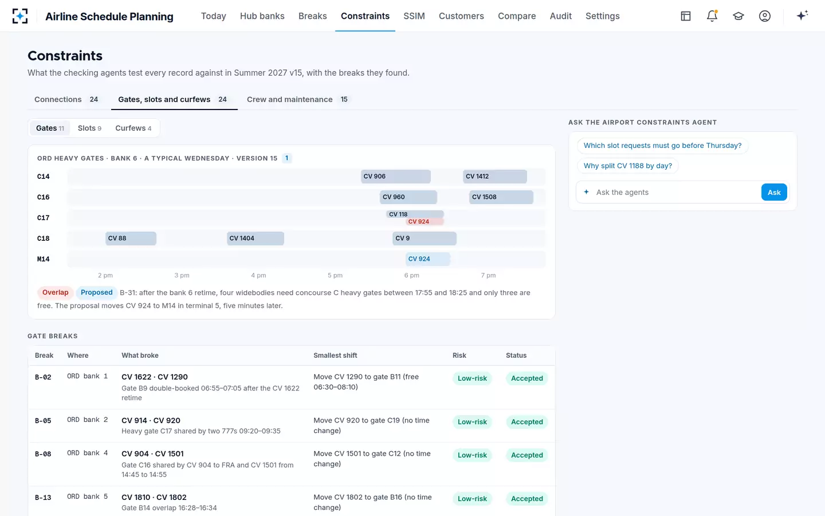Click the M14 gate row label
825x516 pixels.
pyautogui.click(x=44, y=259)
